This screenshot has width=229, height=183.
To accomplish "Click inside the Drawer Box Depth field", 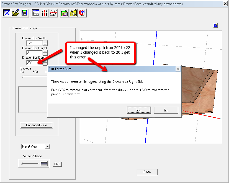I will (x=34, y=63).
